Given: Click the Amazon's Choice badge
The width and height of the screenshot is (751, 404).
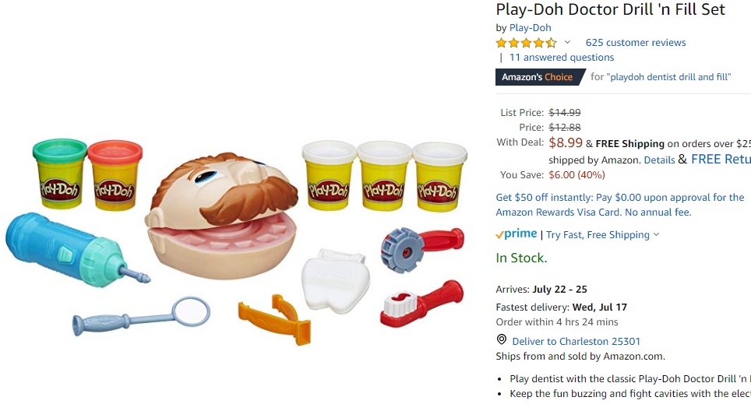Looking at the screenshot, I should click(540, 77).
